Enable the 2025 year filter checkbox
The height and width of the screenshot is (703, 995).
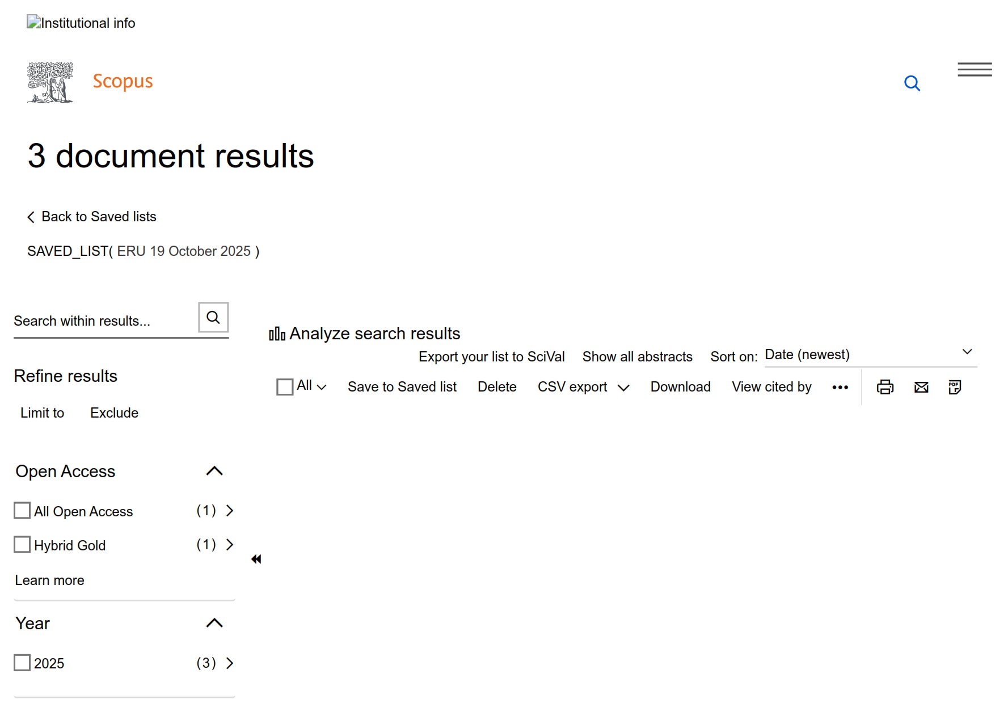22,663
